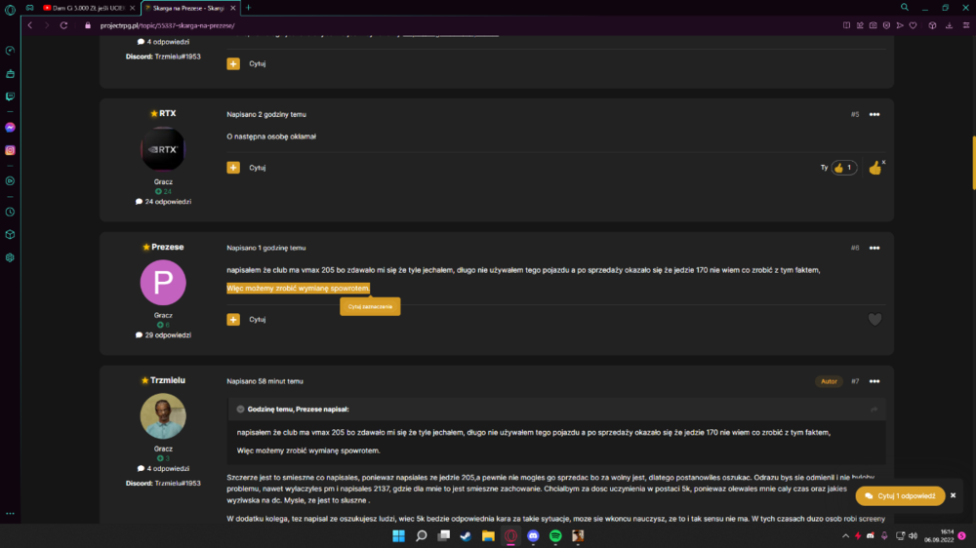Open Prezese's profile avatar
976x548 pixels.
pyautogui.click(x=163, y=283)
